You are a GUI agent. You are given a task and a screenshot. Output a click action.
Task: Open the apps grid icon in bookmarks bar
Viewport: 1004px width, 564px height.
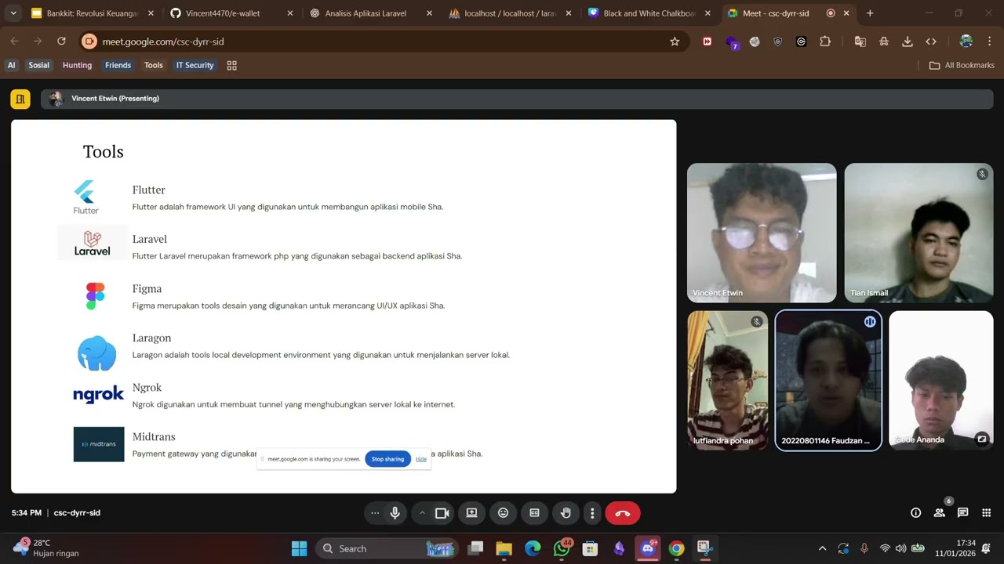pos(232,65)
